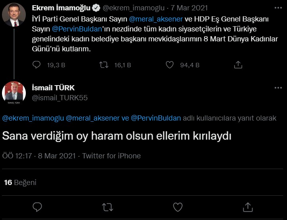
Task: View the 16 Beğeni likes list
Action: pos(20,183)
